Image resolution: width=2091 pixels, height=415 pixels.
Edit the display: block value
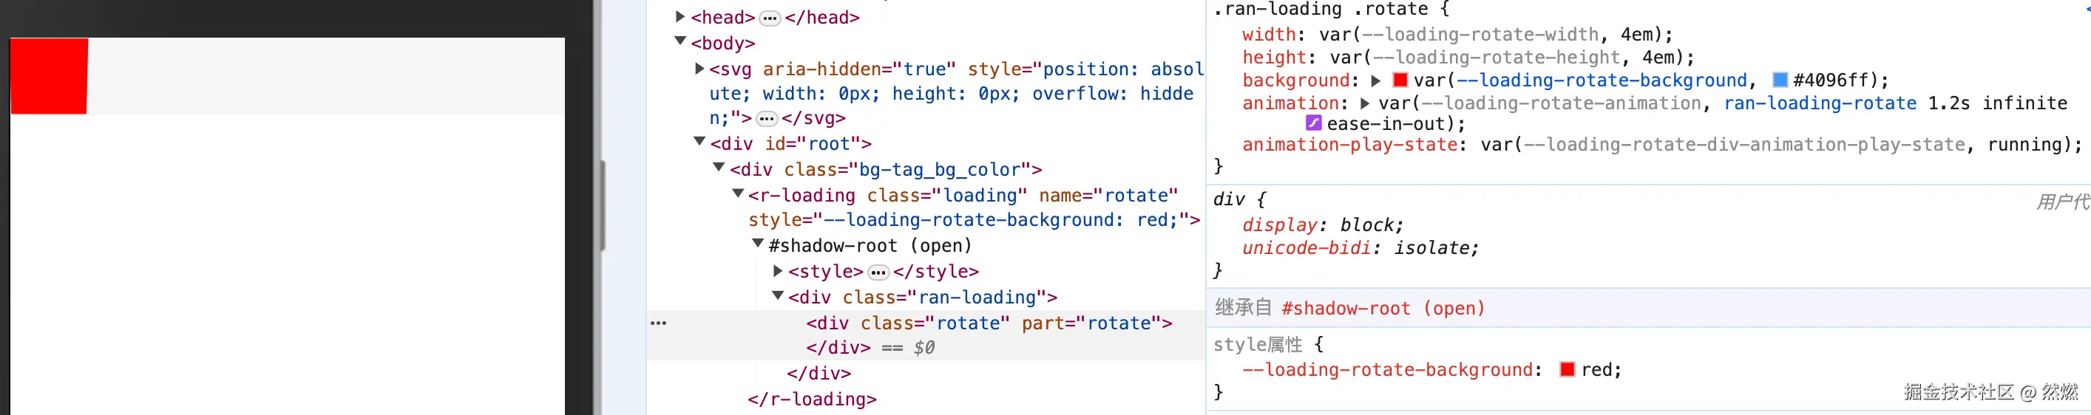tap(1367, 224)
